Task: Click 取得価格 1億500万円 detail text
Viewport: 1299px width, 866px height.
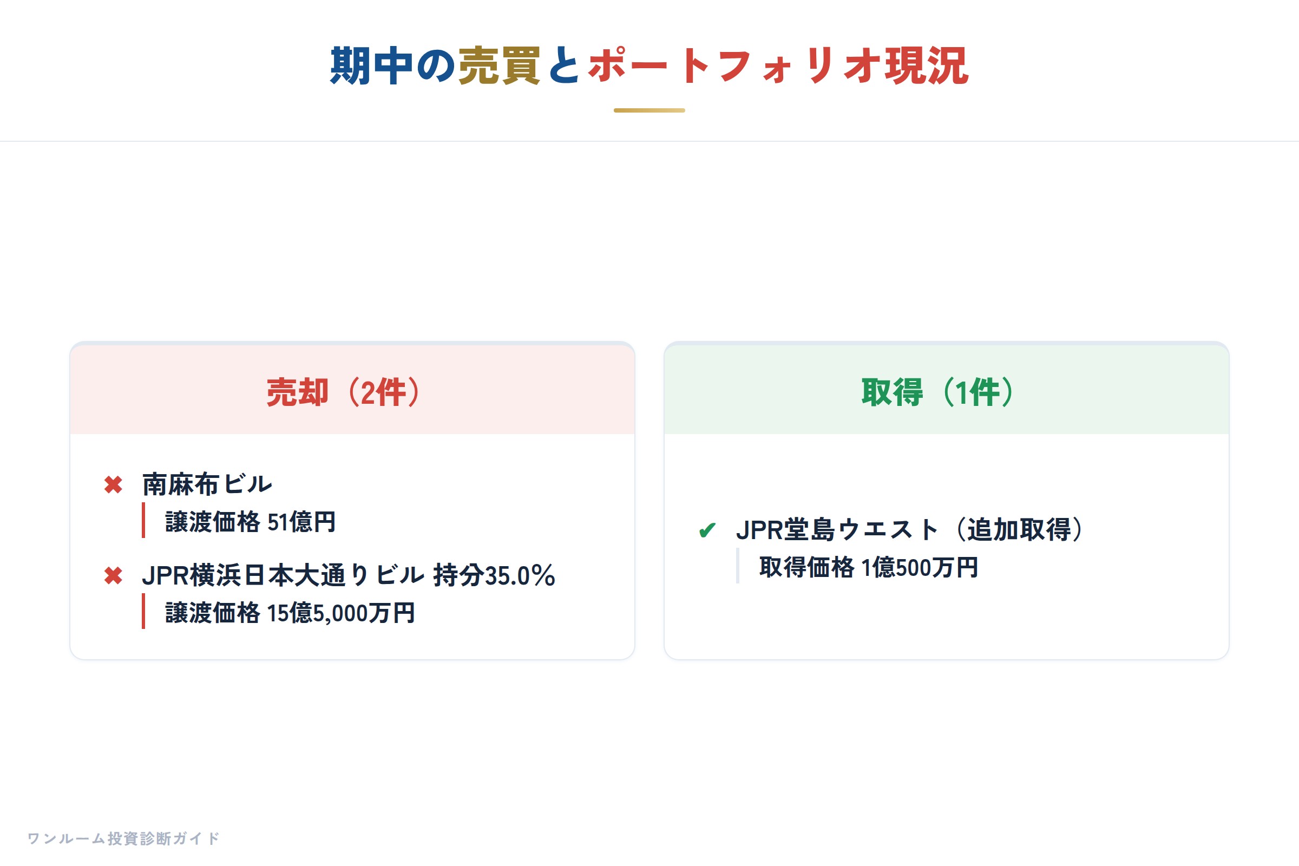Action: [869, 567]
